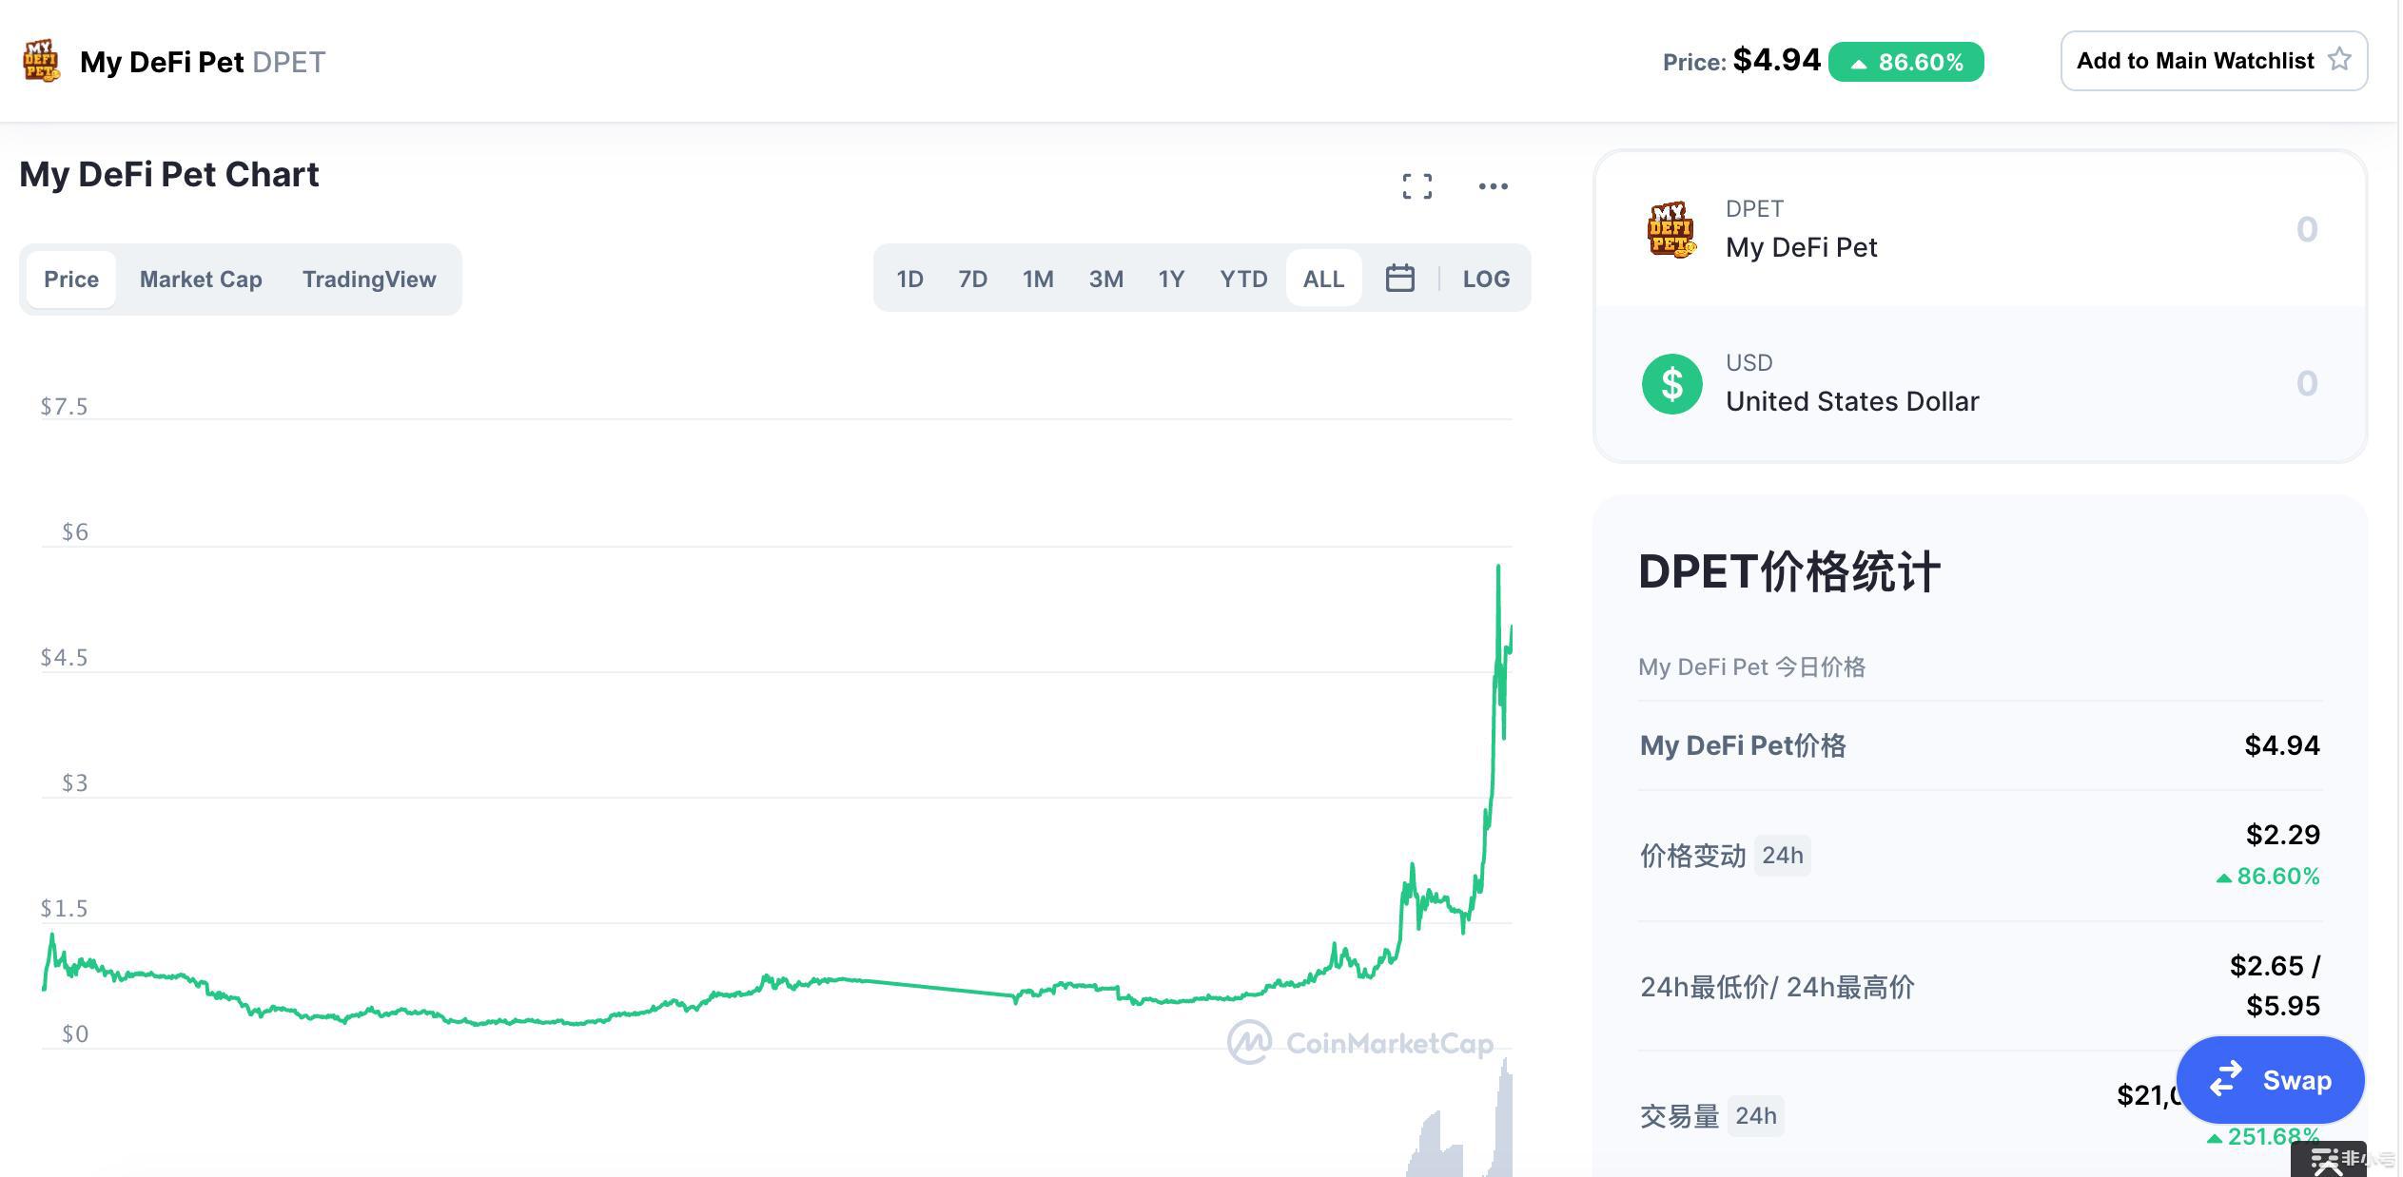2403x1177 pixels.
Task: Select the 1D time range
Action: pos(909,279)
